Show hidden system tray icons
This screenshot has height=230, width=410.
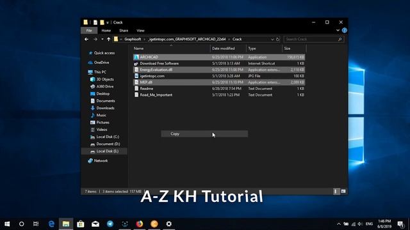(339, 224)
